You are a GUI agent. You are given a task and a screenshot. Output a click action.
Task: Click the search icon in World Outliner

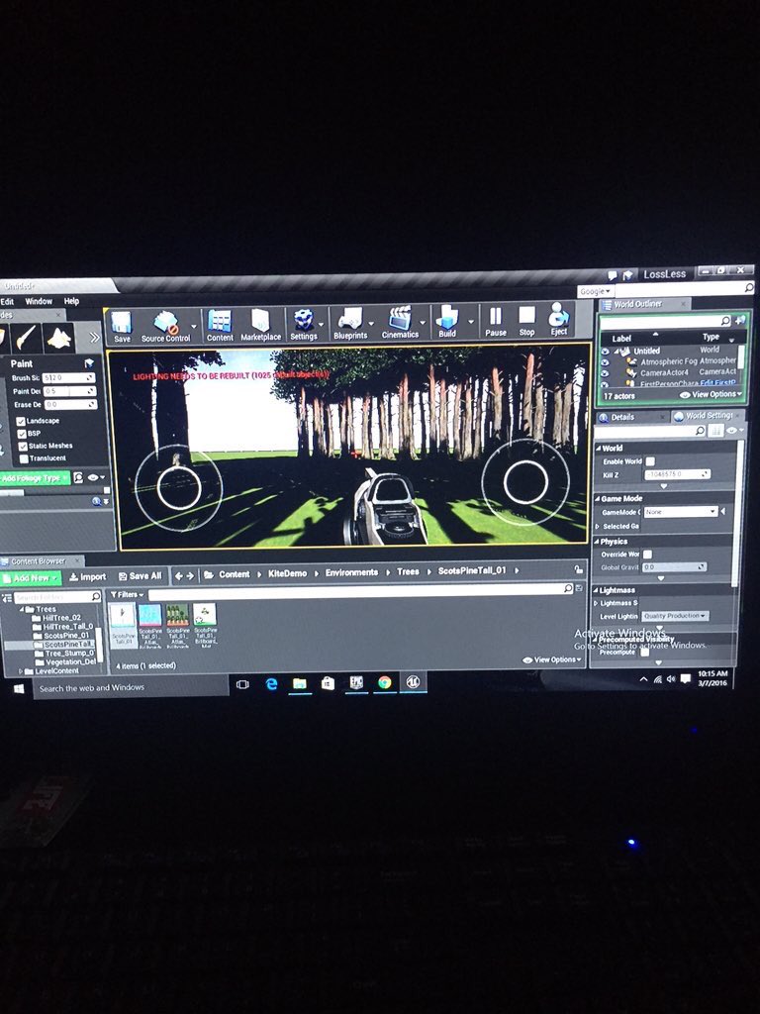[725, 321]
